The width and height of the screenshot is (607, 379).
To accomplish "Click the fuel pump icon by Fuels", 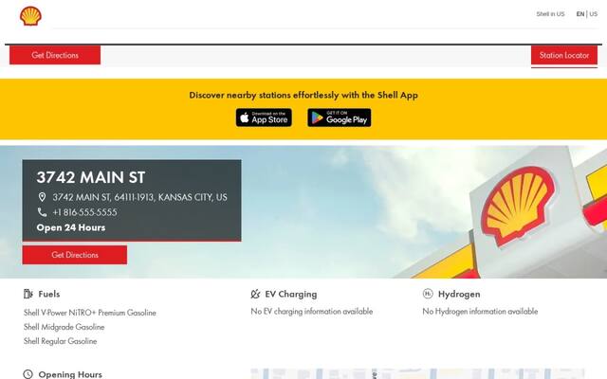I will [x=28, y=294].
